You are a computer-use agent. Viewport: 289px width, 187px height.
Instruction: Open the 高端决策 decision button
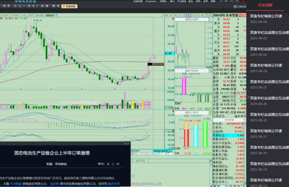[69, 6]
